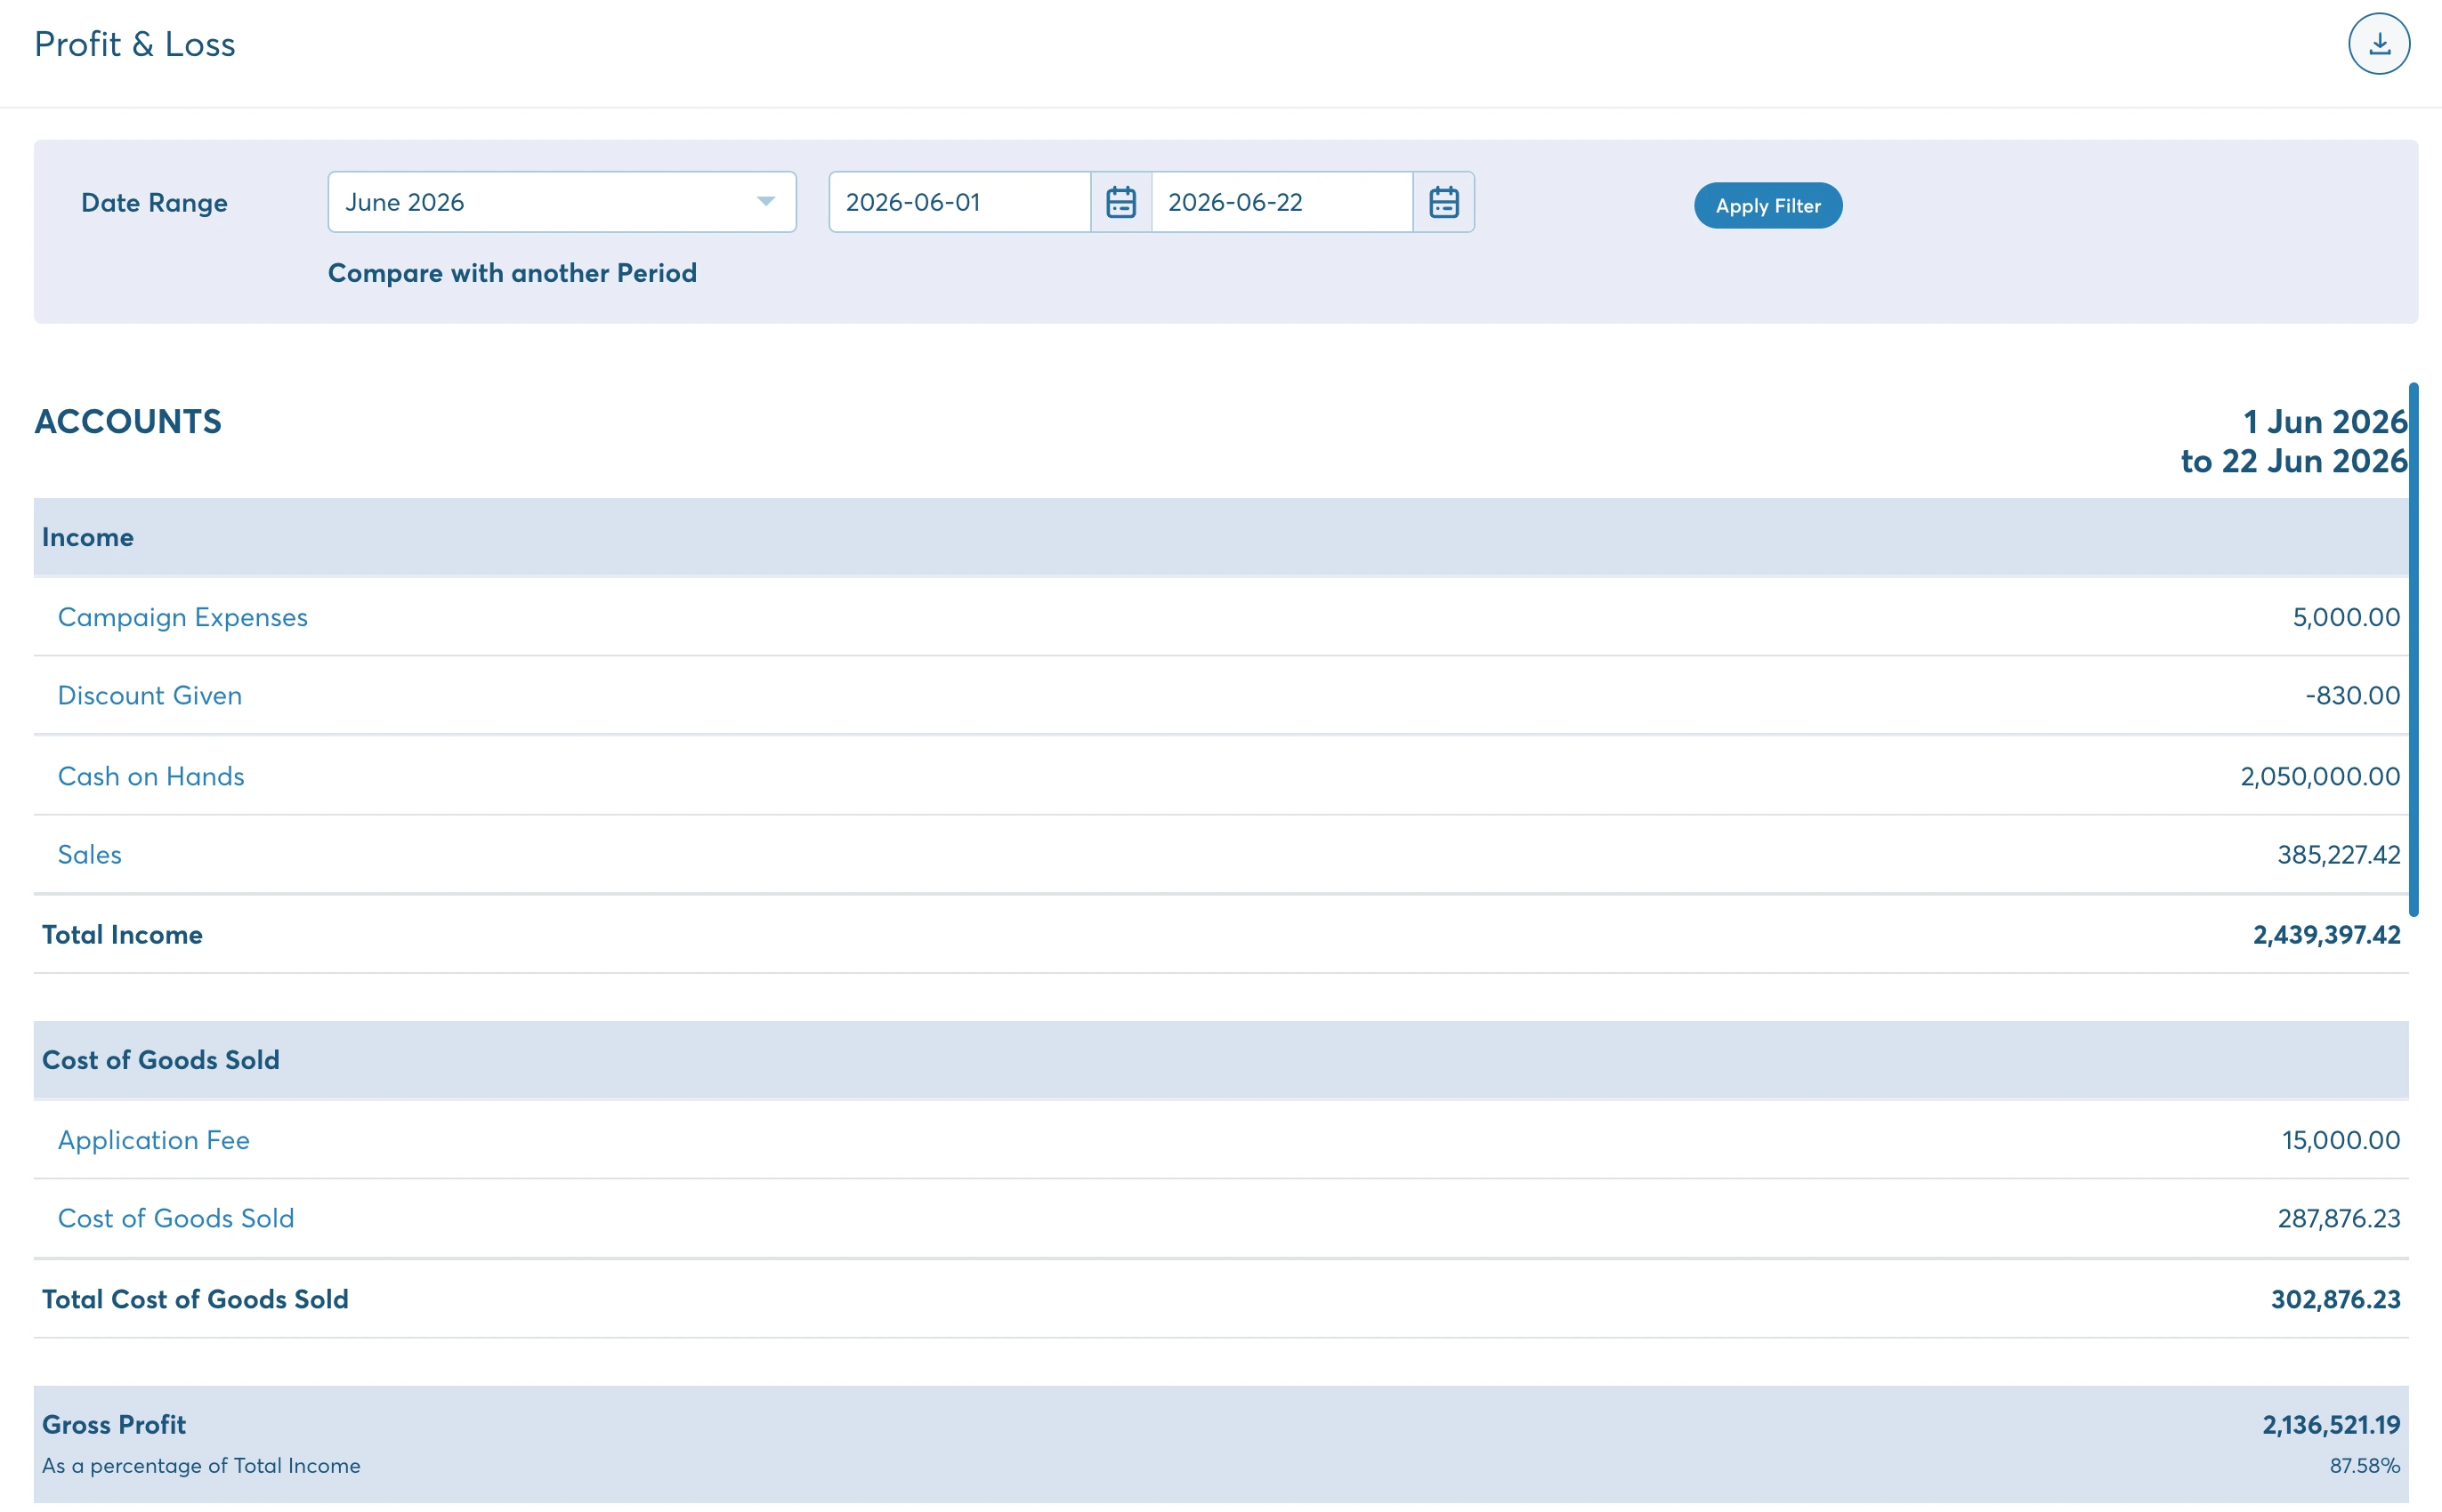Open the Discount Given account

(x=150, y=695)
